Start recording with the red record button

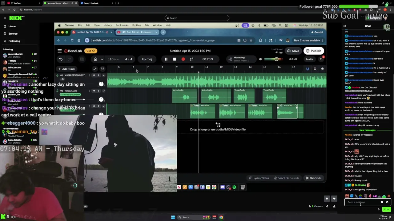[x=183, y=59]
